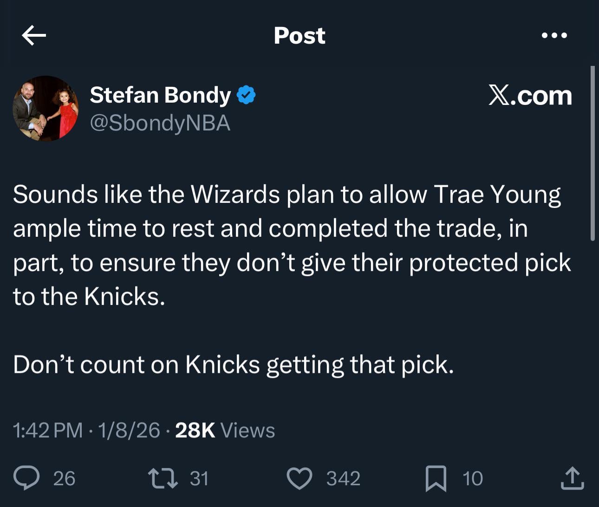The image size is (599, 507).
Task: Like the post with the heart icon
Action: pyautogui.click(x=299, y=478)
